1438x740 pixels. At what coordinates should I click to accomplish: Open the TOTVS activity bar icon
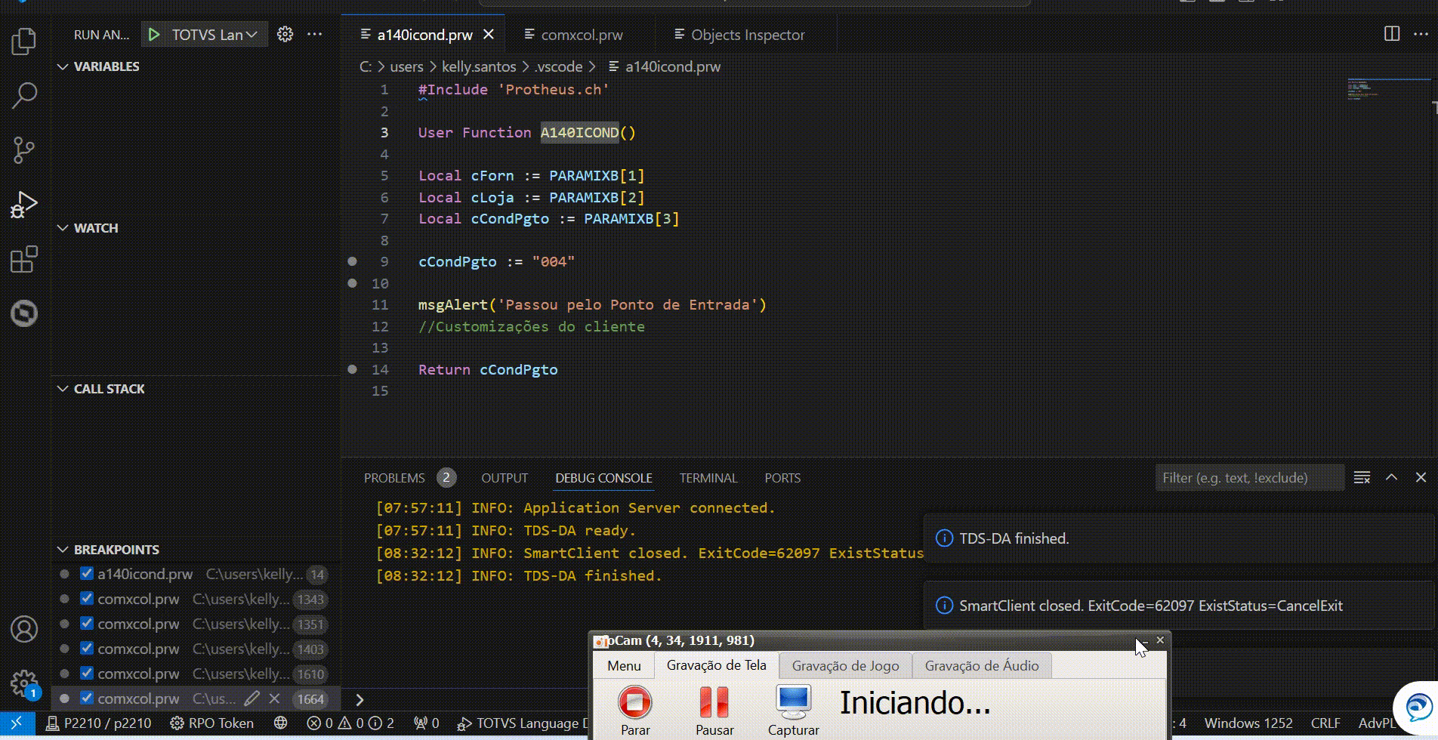[24, 313]
